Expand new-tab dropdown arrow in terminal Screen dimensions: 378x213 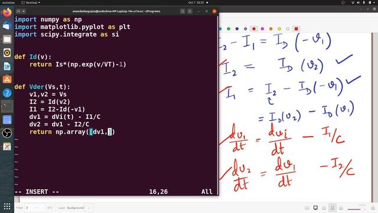point(24,11)
